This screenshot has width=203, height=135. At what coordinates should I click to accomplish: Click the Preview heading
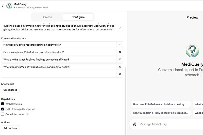pos(192,17)
